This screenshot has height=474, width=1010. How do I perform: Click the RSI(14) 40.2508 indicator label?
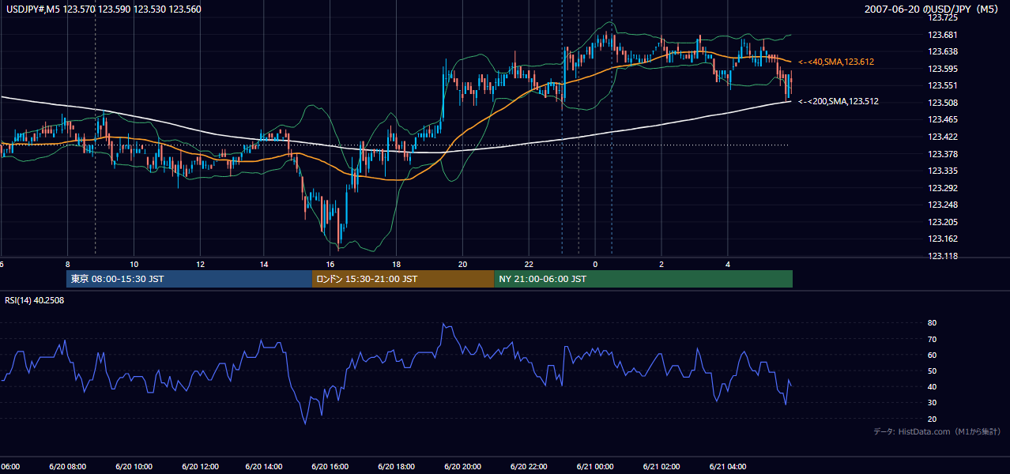pyautogui.click(x=34, y=300)
